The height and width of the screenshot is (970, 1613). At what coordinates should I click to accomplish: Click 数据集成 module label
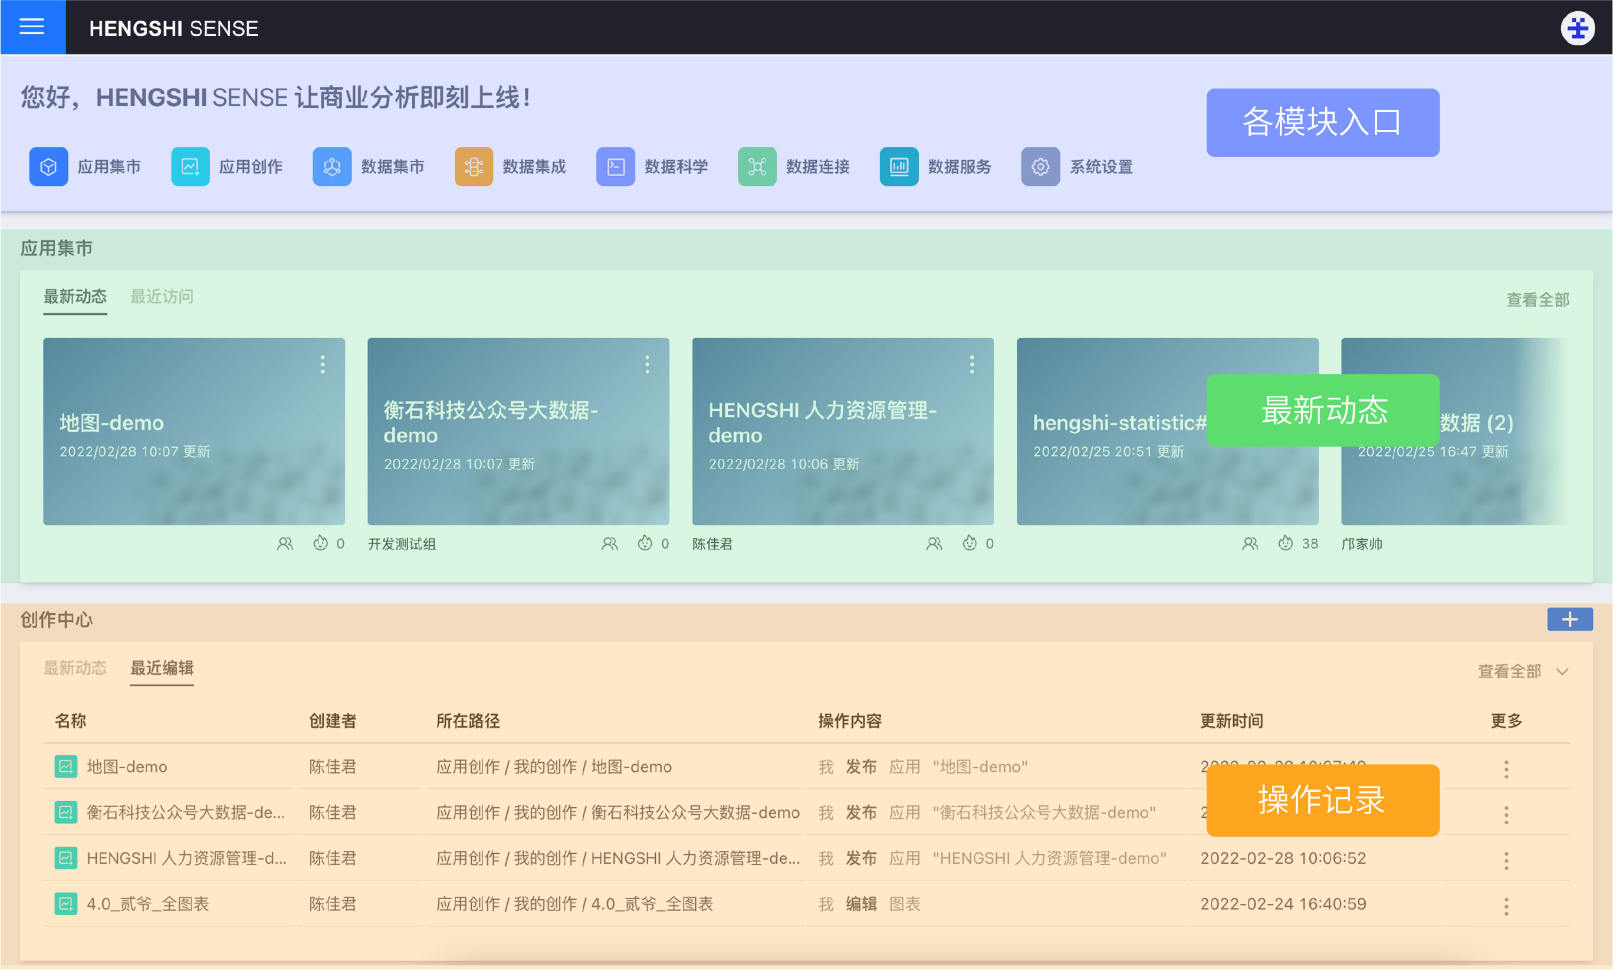click(534, 166)
